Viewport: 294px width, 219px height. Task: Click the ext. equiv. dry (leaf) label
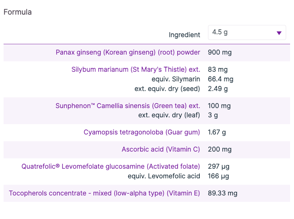169,115
